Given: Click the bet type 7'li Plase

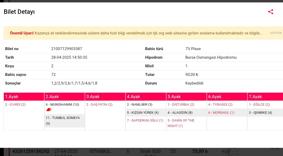Looking at the screenshot, I should click(x=193, y=49).
